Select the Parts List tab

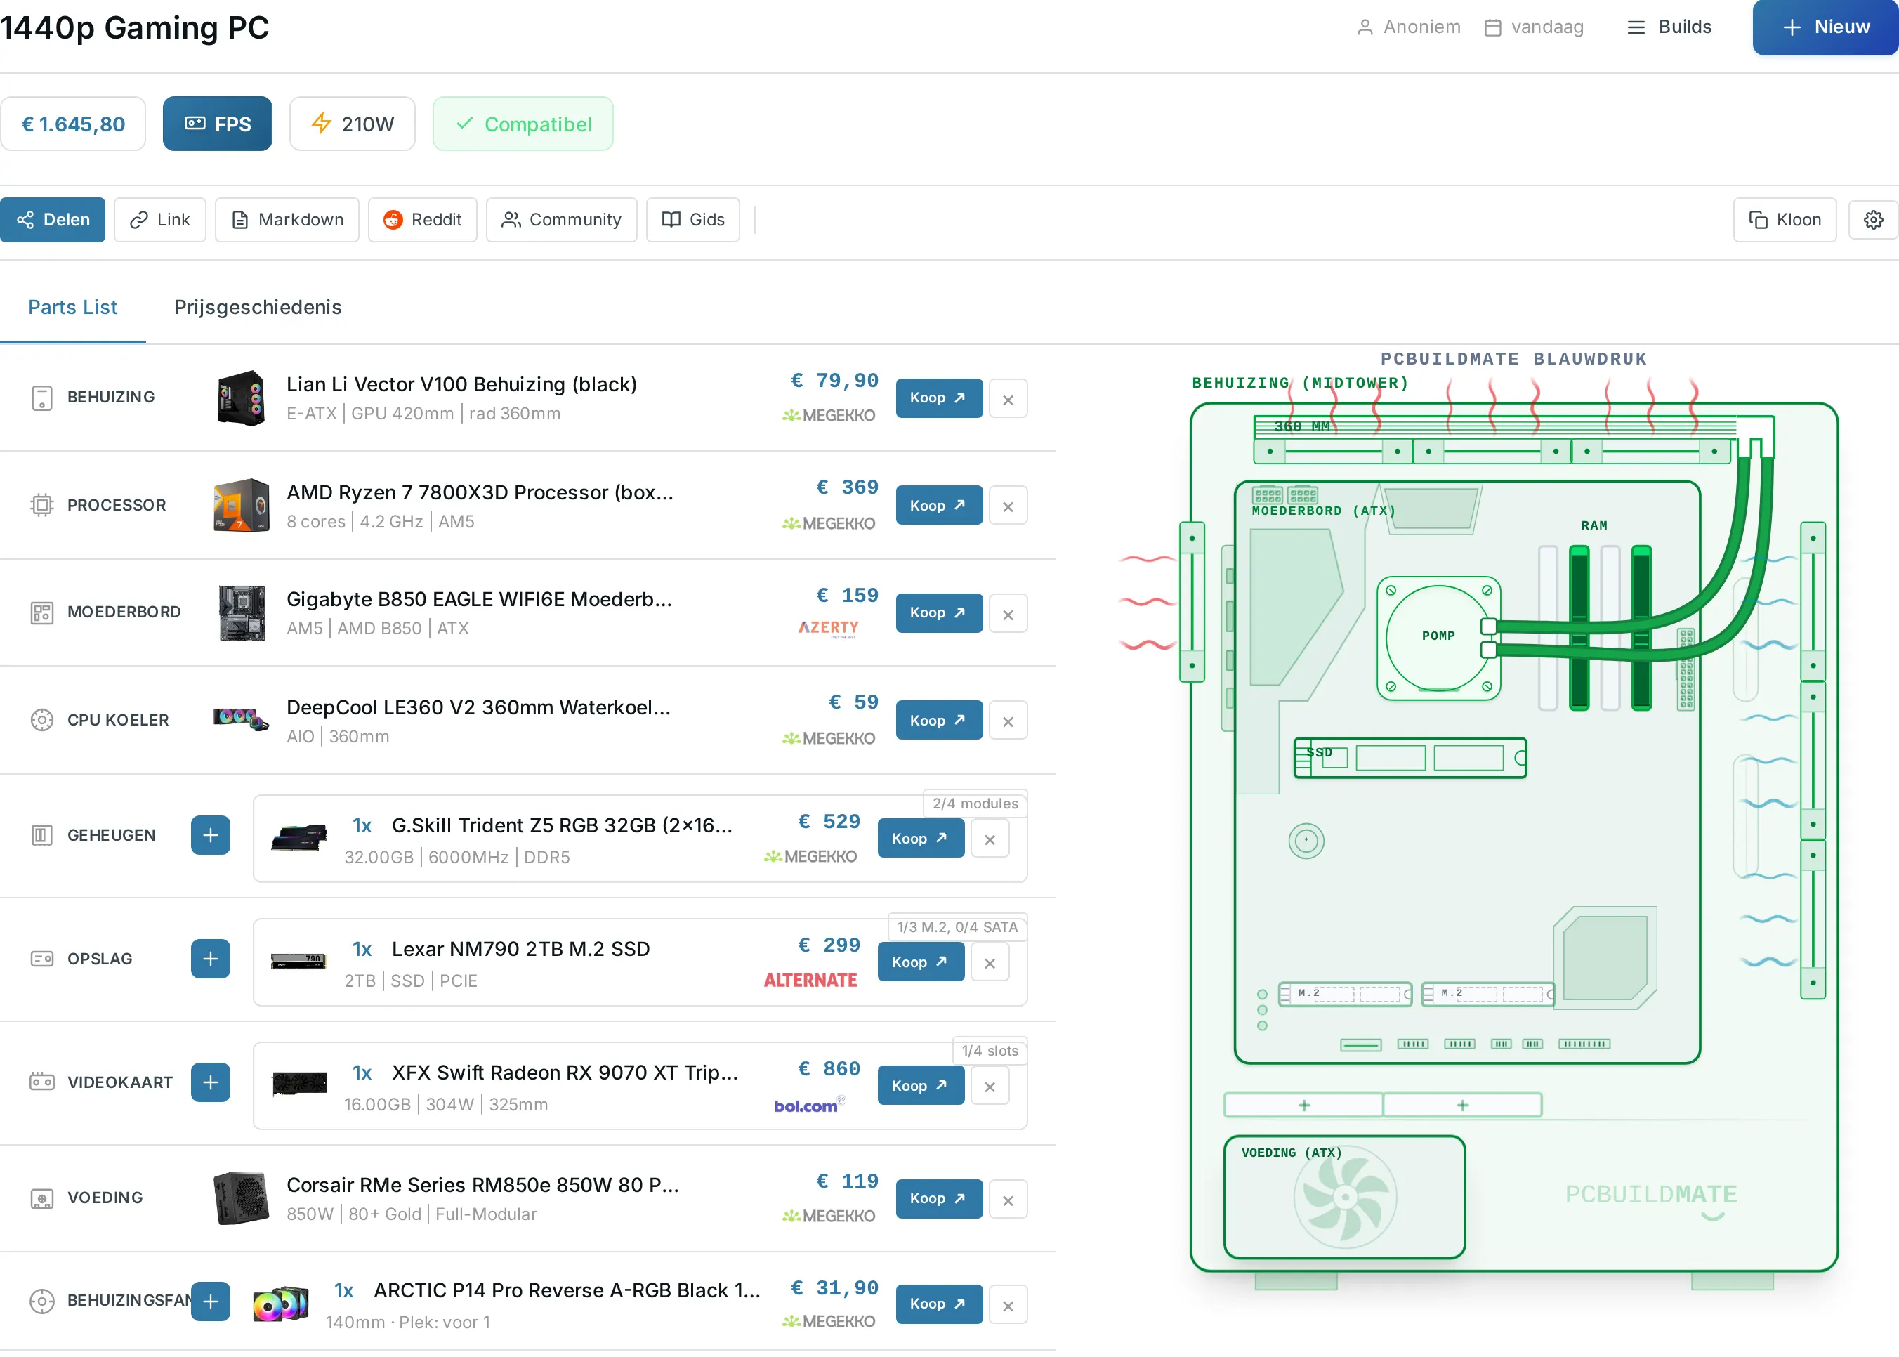coord(72,307)
